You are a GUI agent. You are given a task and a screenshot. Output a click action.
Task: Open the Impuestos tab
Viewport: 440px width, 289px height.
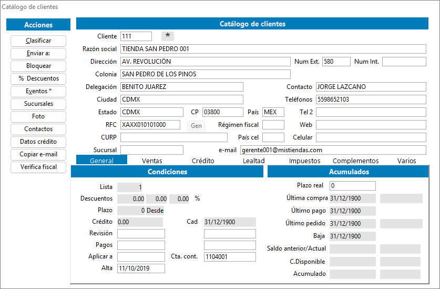[x=305, y=161]
